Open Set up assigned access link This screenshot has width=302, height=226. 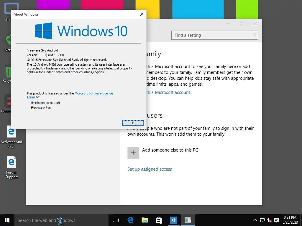coord(150,169)
